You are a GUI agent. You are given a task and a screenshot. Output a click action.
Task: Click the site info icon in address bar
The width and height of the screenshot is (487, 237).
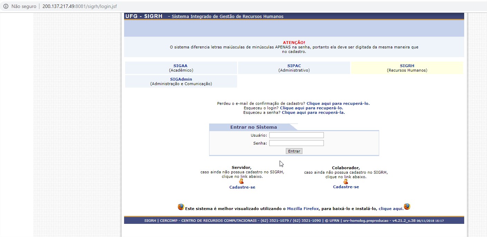[6, 7]
